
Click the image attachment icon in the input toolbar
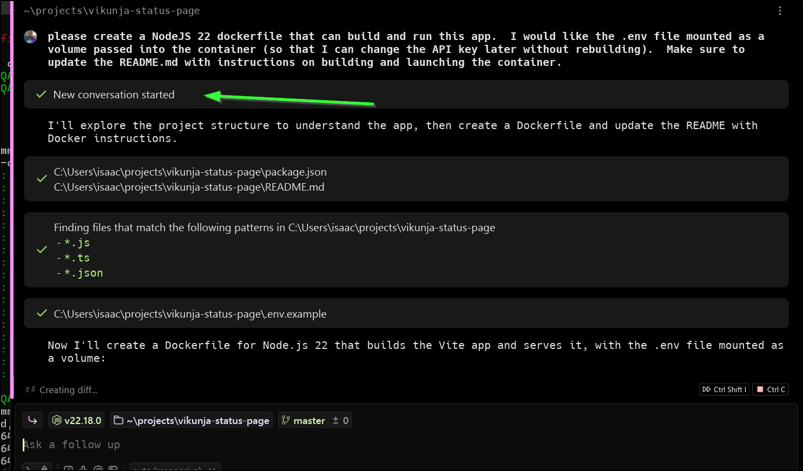click(x=113, y=468)
